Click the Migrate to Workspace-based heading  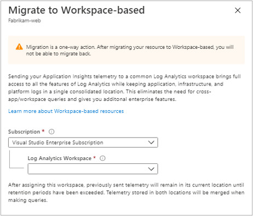coord(77,10)
